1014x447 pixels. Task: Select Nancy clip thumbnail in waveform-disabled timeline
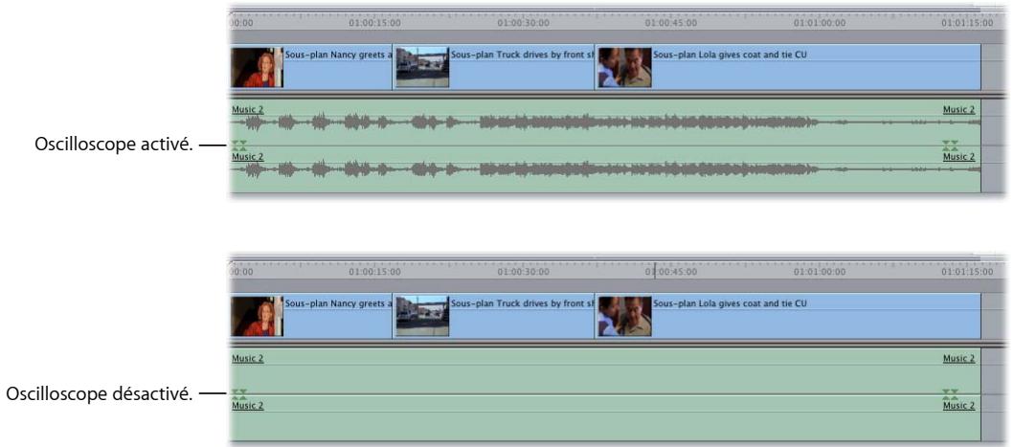coord(258,316)
